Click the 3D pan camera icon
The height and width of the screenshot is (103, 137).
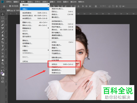[117, 6]
